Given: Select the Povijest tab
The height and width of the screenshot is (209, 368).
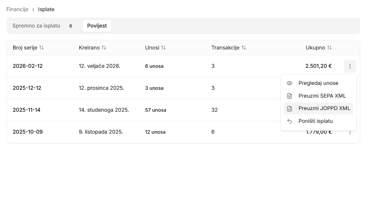Looking at the screenshot, I should point(97,26).
